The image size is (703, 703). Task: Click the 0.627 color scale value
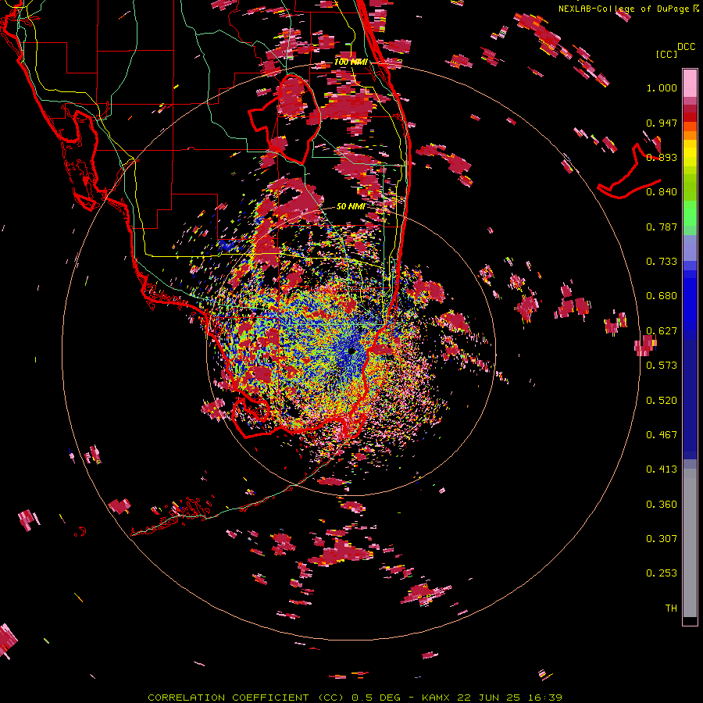coord(662,331)
